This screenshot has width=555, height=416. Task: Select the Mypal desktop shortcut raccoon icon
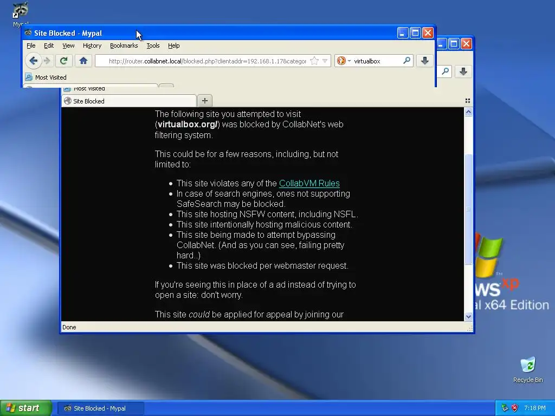point(20,10)
